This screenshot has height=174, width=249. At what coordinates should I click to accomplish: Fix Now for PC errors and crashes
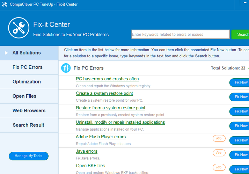239,82
